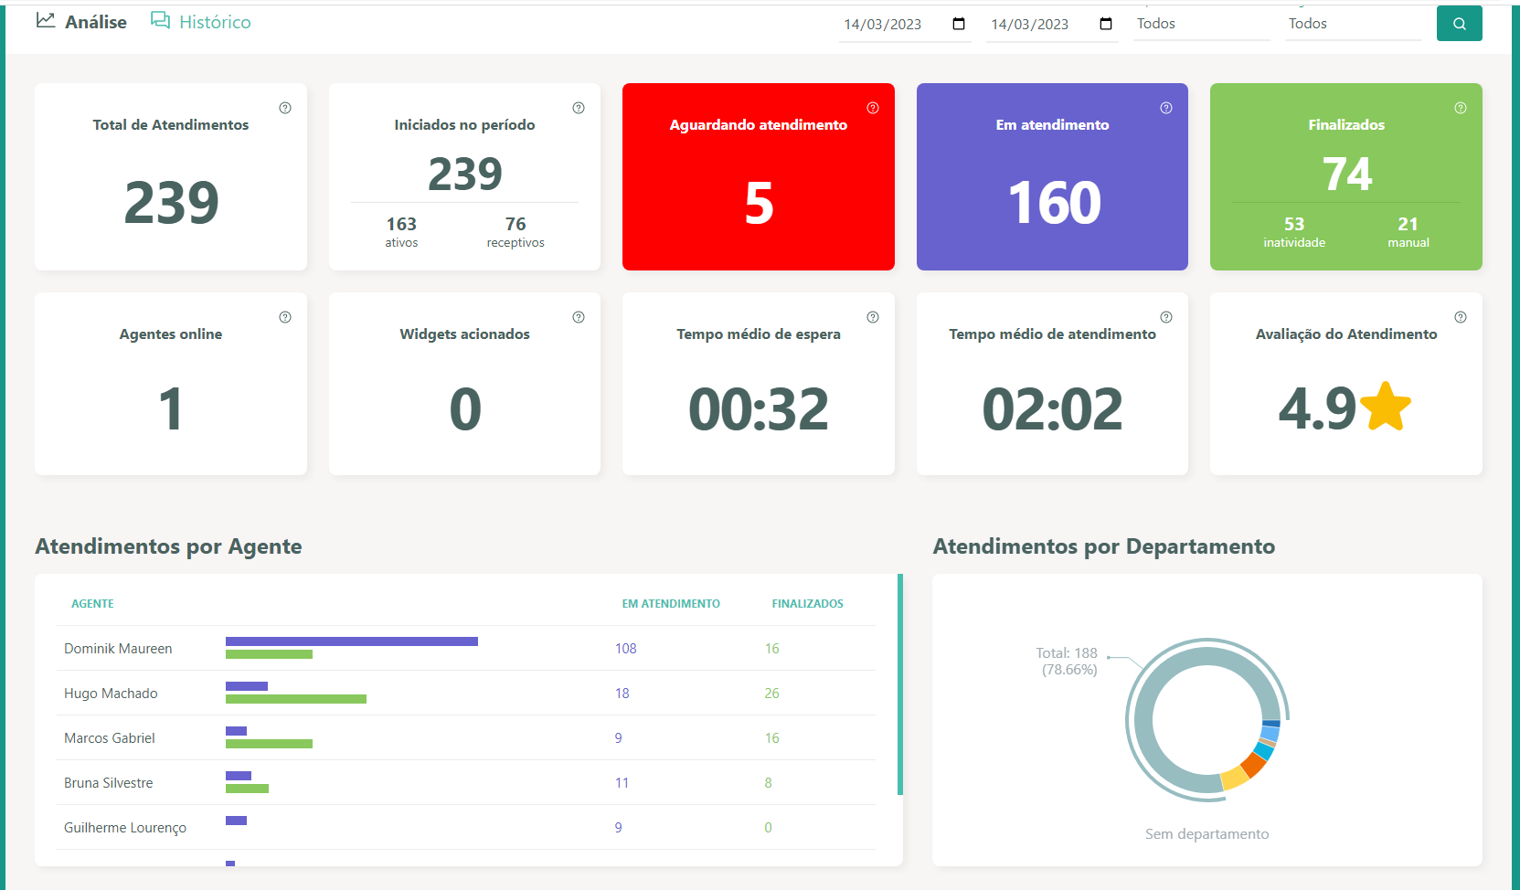Click Marcos Gabriel's green finalizados bar
Viewport: 1520px width, 890px height.
pos(269,744)
